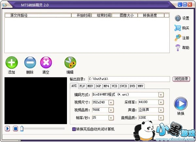Switch to the SVCD format tab
Image resolution: width=196 pixels, height=142 pixels.
pos(123,86)
